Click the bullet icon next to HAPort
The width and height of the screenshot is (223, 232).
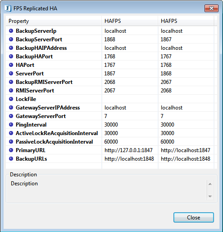point(11,65)
